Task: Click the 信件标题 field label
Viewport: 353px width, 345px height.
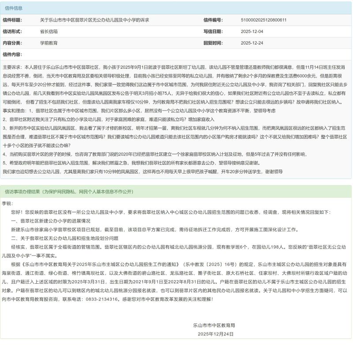Action: 12,20
